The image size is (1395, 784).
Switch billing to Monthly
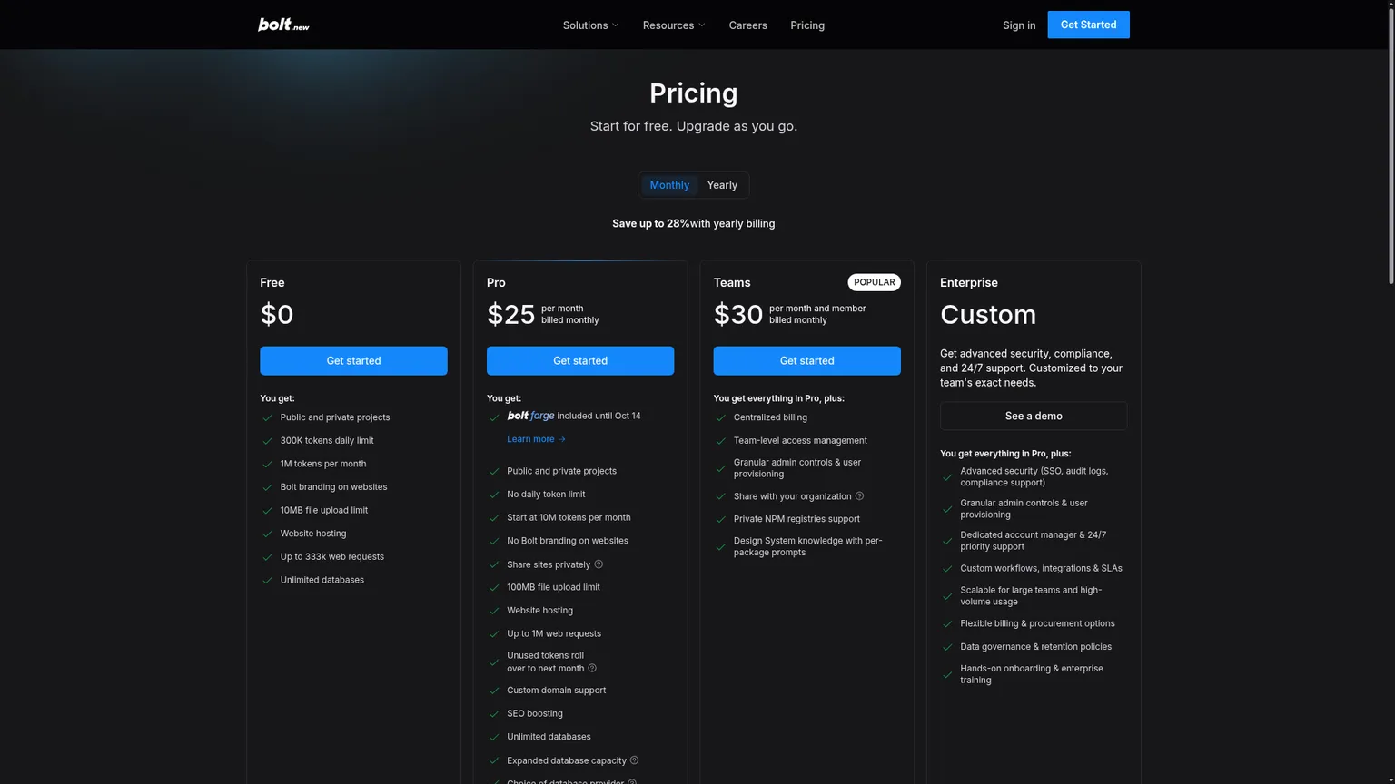pos(669,185)
